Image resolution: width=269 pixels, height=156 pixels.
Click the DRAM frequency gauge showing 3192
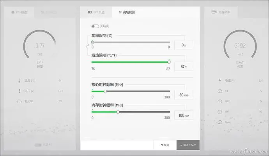click(240, 45)
